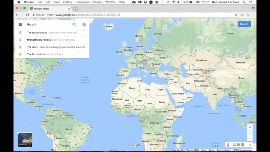
Task: Open the Terms link at map bottom
Action: 212,150
